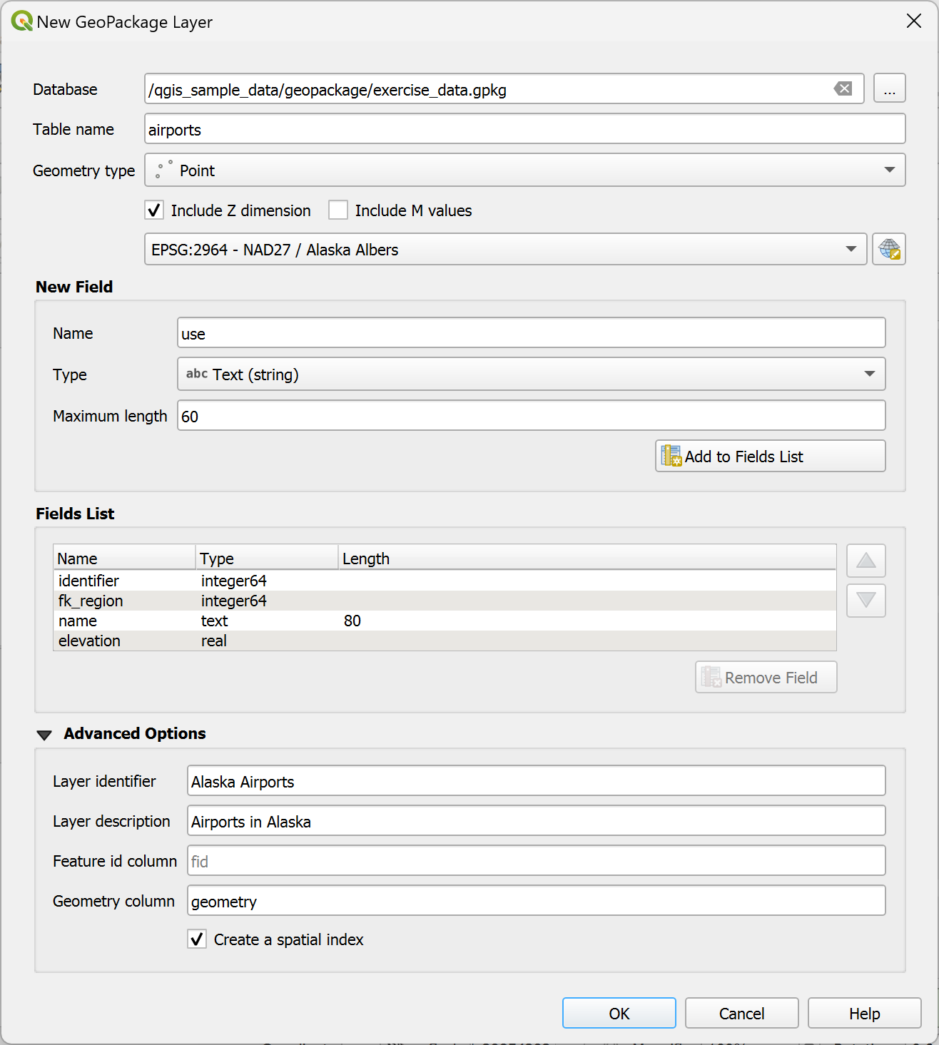
Task: Open the EPSG:2964 CRS dropdown
Action: point(505,250)
